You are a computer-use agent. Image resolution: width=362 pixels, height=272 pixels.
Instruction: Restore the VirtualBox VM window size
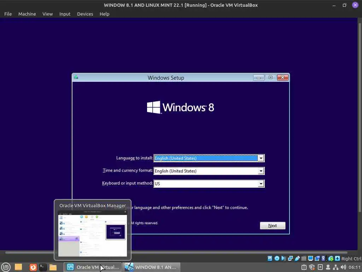tap(344, 5)
